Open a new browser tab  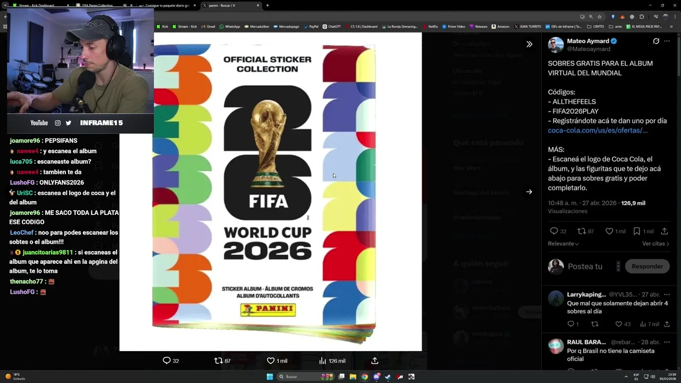pyautogui.click(x=267, y=5)
